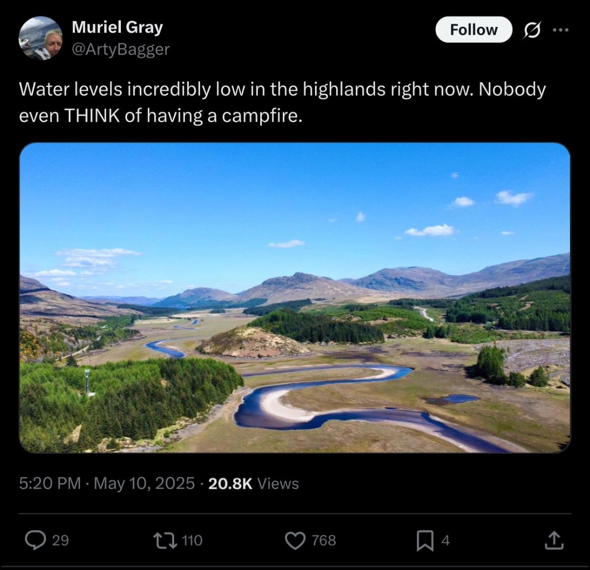Open the Grok explain-post icon
This screenshot has width=590, height=570.
pyautogui.click(x=531, y=30)
